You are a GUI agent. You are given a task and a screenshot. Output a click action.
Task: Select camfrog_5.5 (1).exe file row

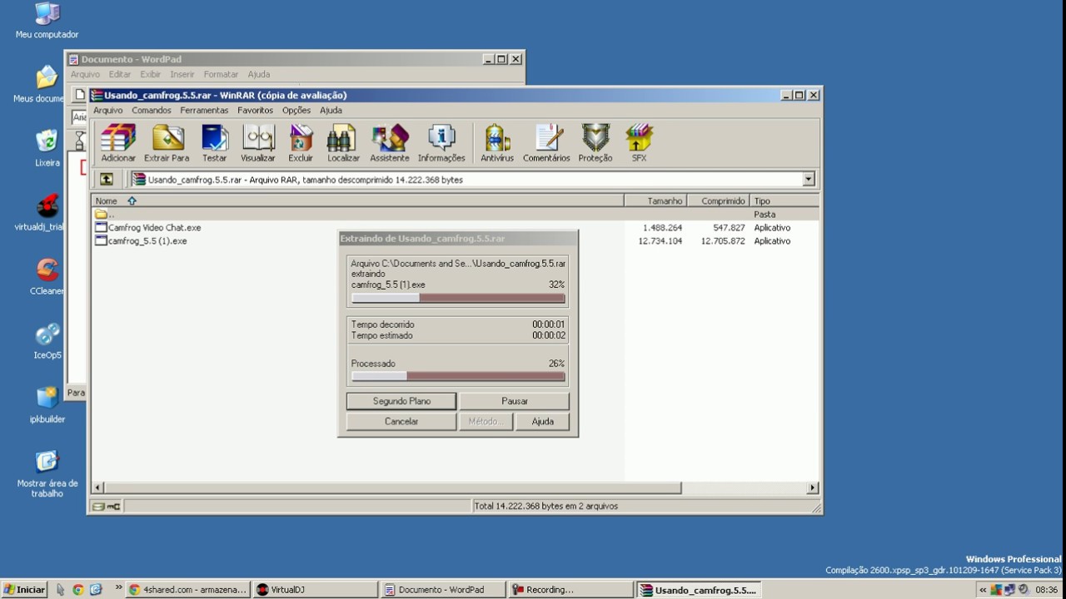tap(455, 240)
